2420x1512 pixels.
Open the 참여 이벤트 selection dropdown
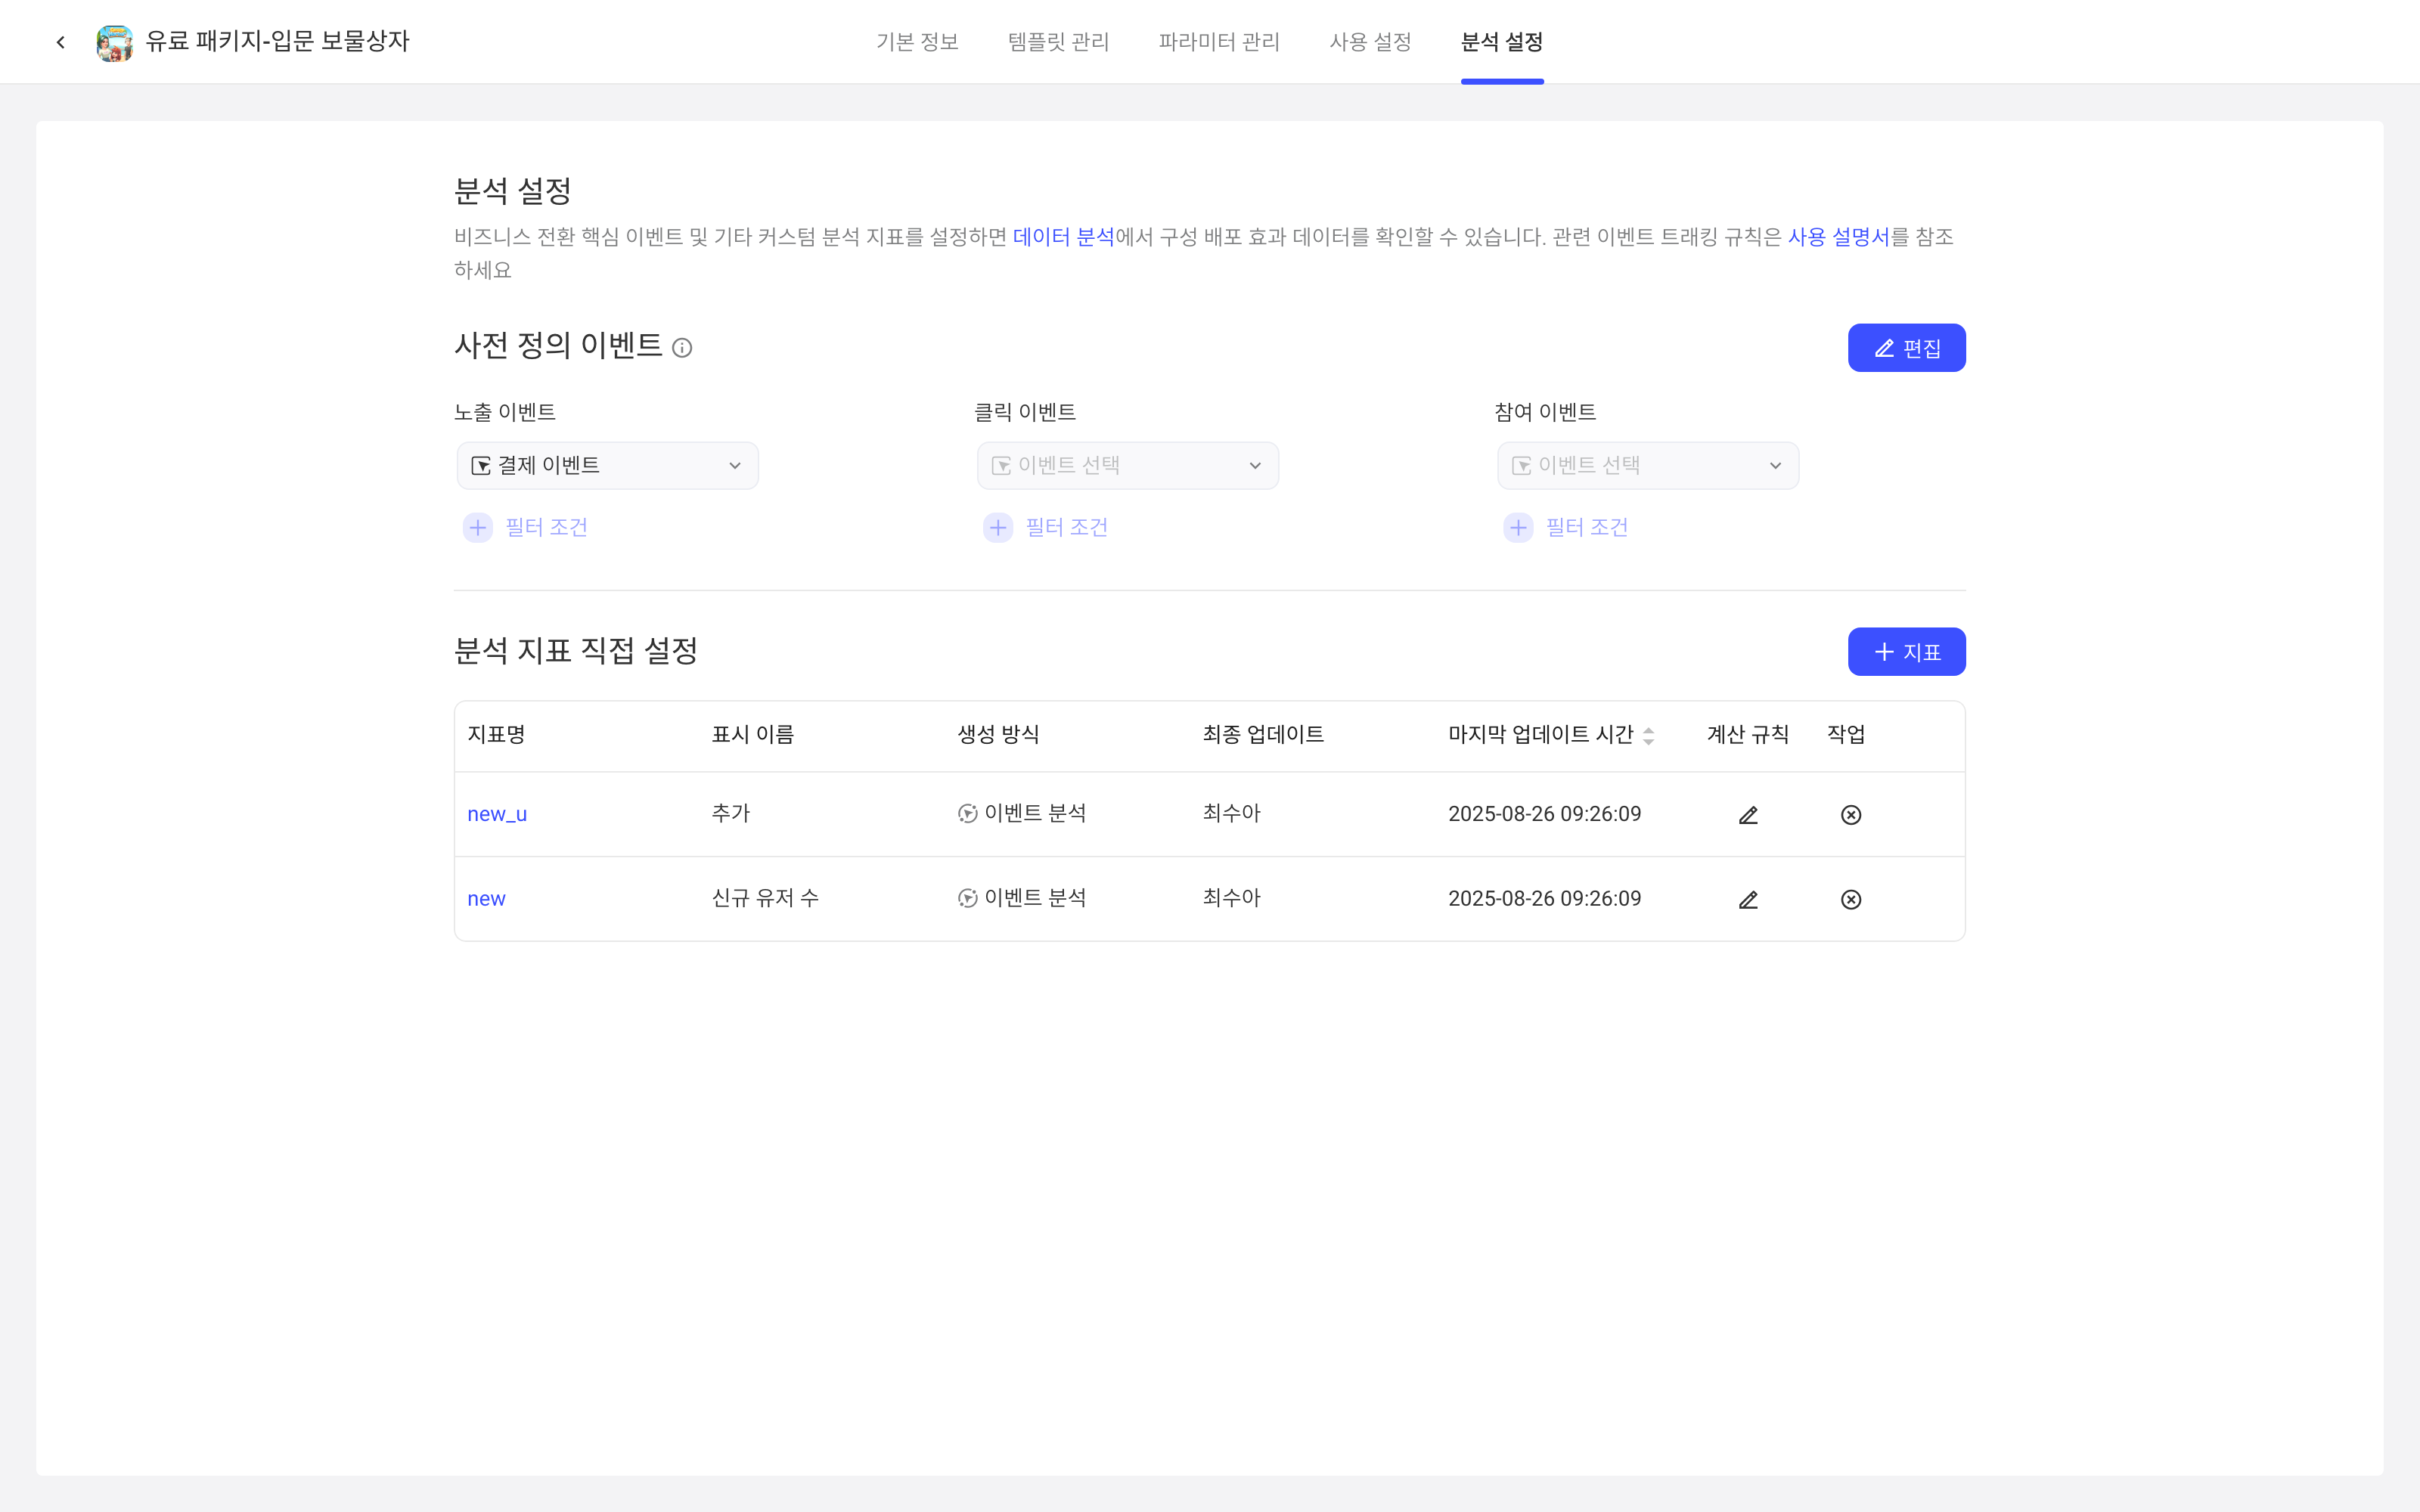pos(1648,466)
